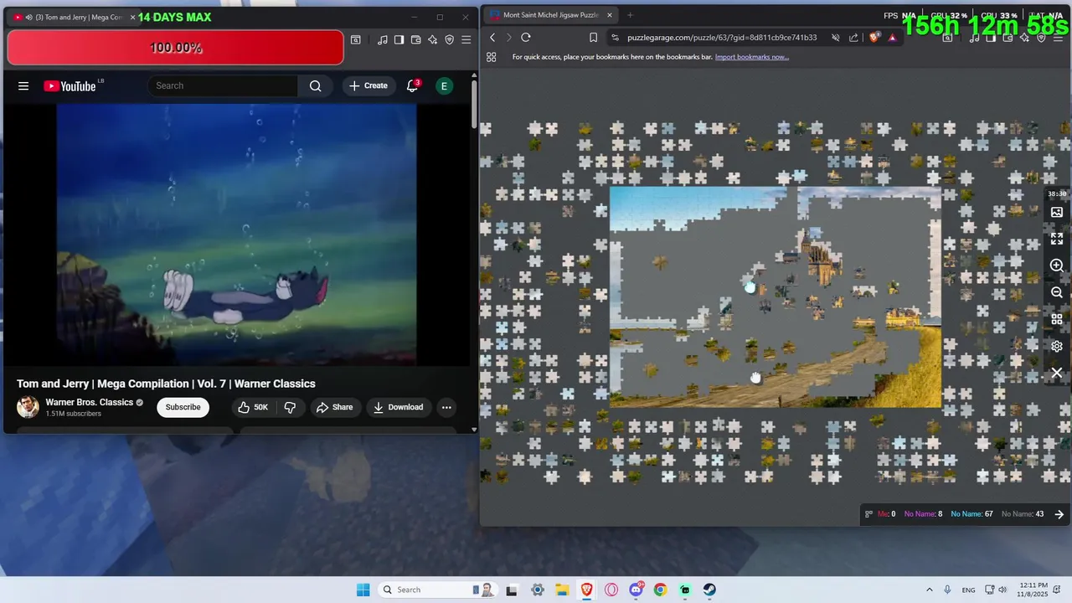Show hidden system tray icons
This screenshot has width=1072, height=603.
(929, 590)
